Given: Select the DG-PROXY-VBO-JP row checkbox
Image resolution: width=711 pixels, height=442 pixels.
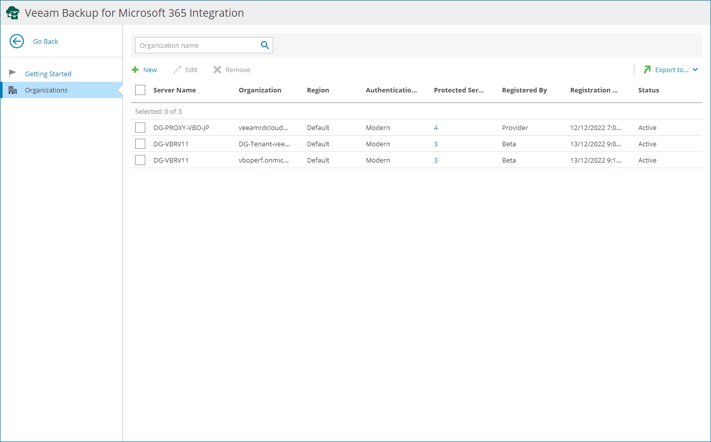Looking at the screenshot, I should click(x=140, y=127).
